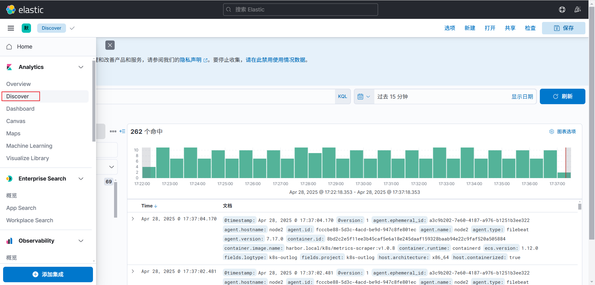
Task: Collapse the Analytics section
Action: [x=81, y=67]
